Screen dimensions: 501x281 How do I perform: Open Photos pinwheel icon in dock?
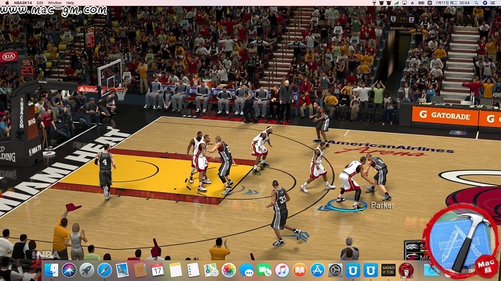(228, 270)
